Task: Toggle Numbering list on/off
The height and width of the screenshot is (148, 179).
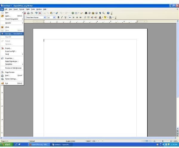Action: tap(85, 18)
